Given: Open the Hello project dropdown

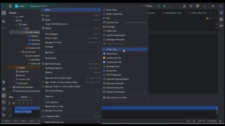Looking at the screenshot, I should tap(21, 6).
